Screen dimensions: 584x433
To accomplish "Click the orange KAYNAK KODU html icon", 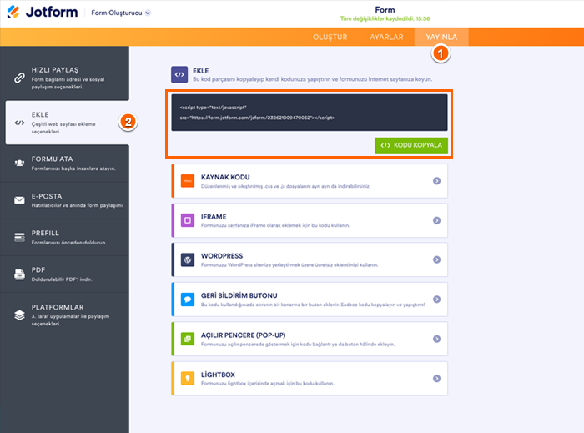I will (x=188, y=181).
